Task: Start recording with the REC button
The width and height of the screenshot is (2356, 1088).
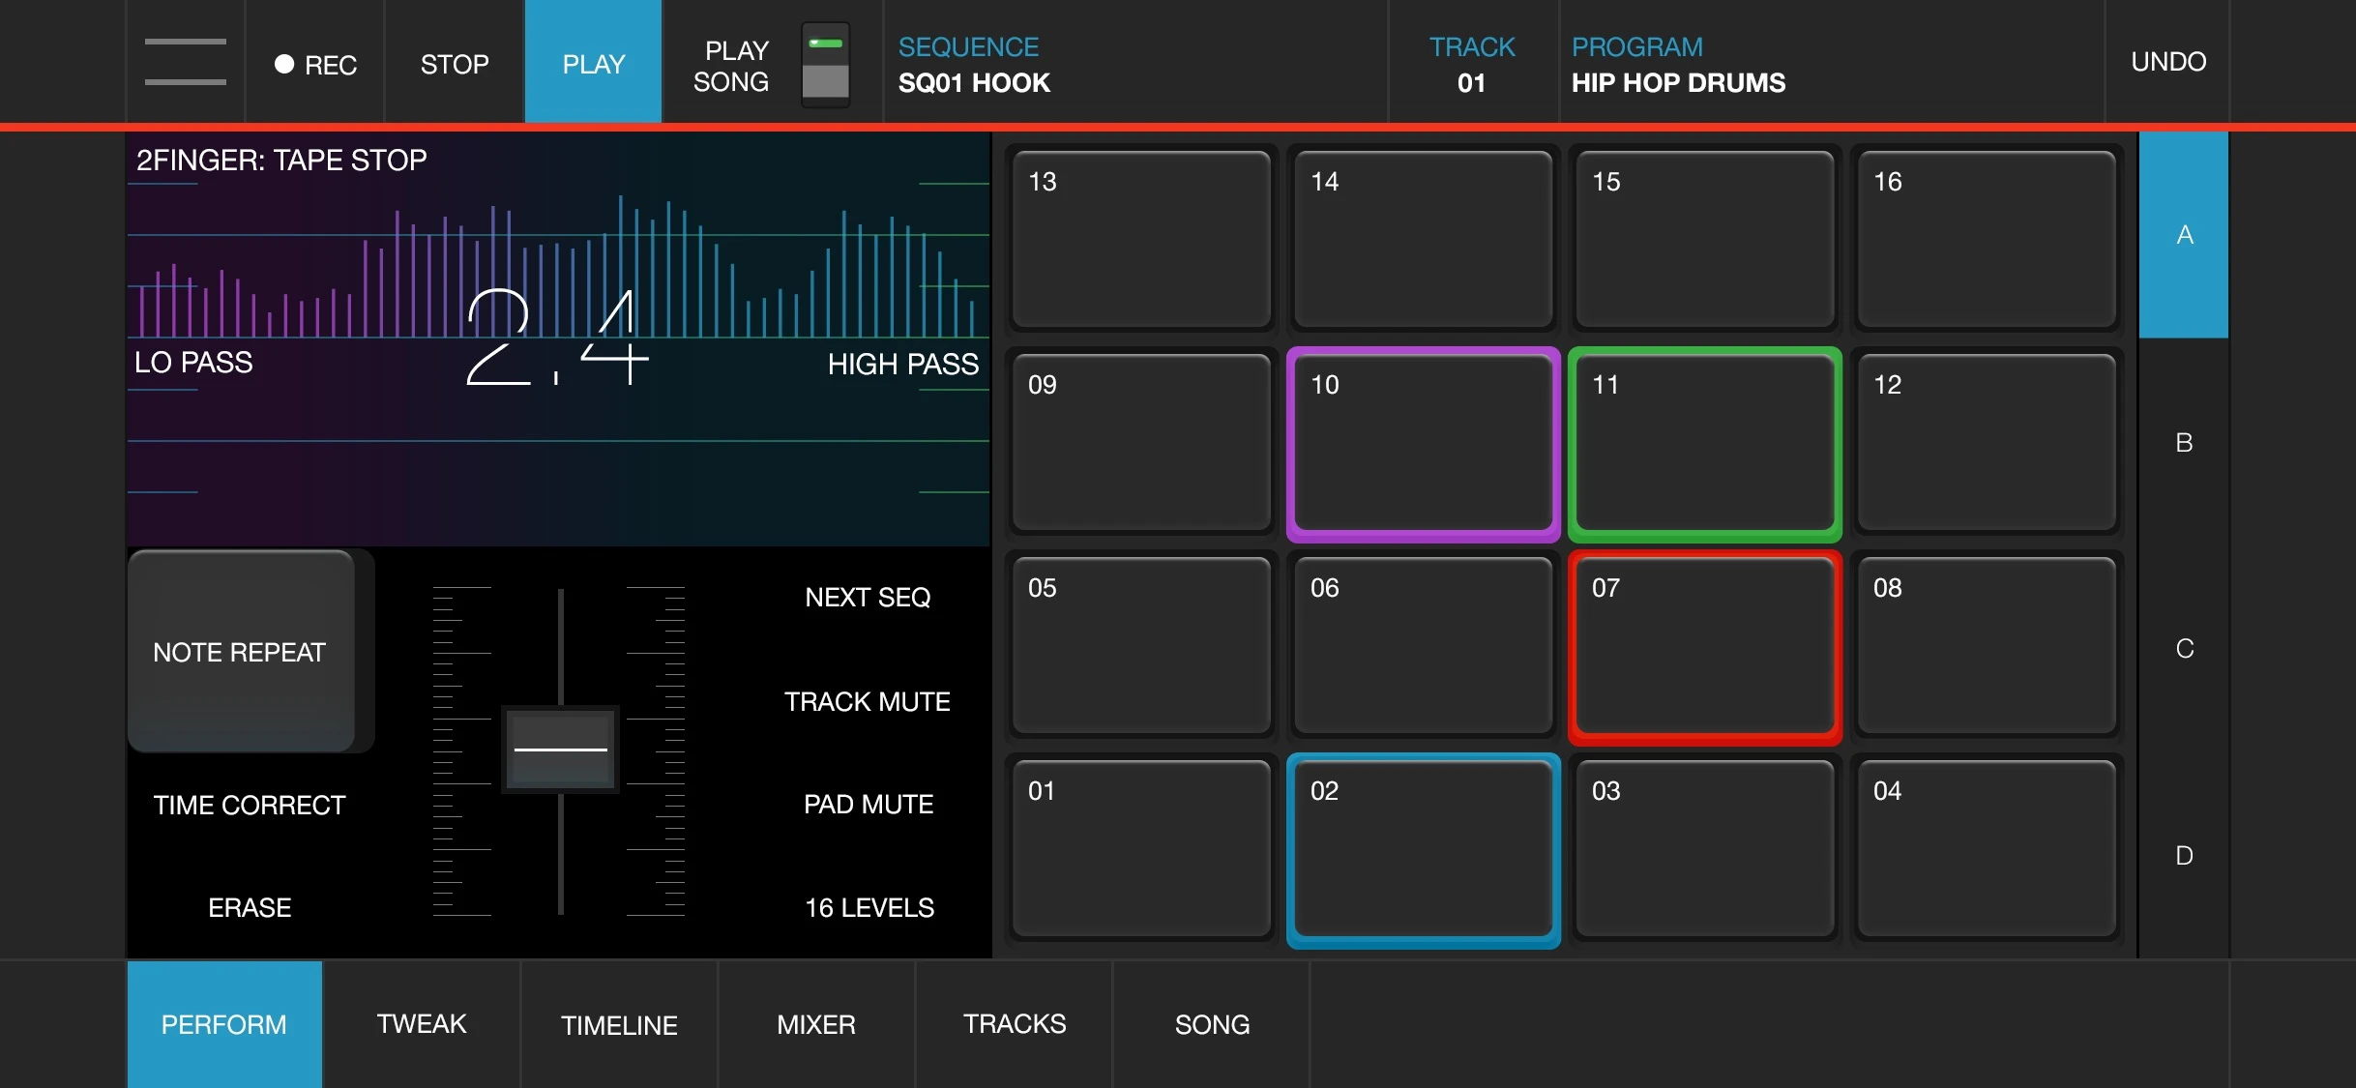Action: tap(315, 64)
